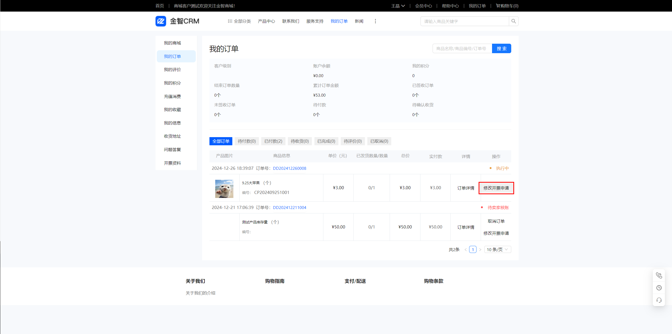Open the phone contact floating icon
The width and height of the screenshot is (672, 334).
(x=659, y=275)
